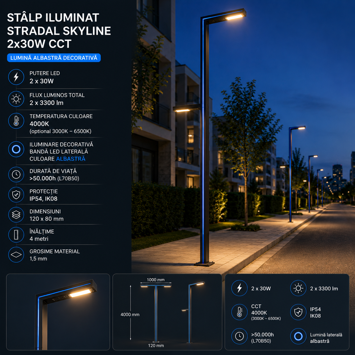Click the blue ring icon next to Lumină laterală albastră
Viewport: 355px width, 355px height.
click(298, 336)
